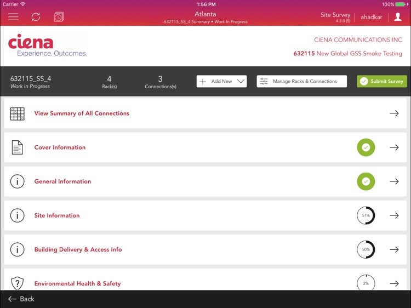The image size is (411, 308).
Task: Click Cover Information green completed checkmark
Action: (366, 147)
